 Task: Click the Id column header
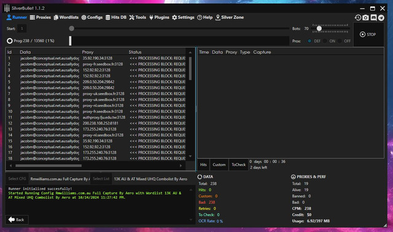pyautogui.click(x=10, y=52)
